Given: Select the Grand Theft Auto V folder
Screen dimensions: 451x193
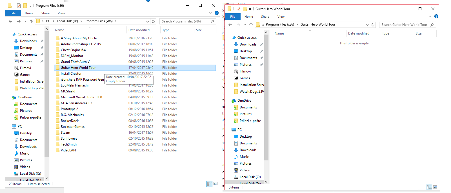Looking at the screenshot, I should point(75,62).
